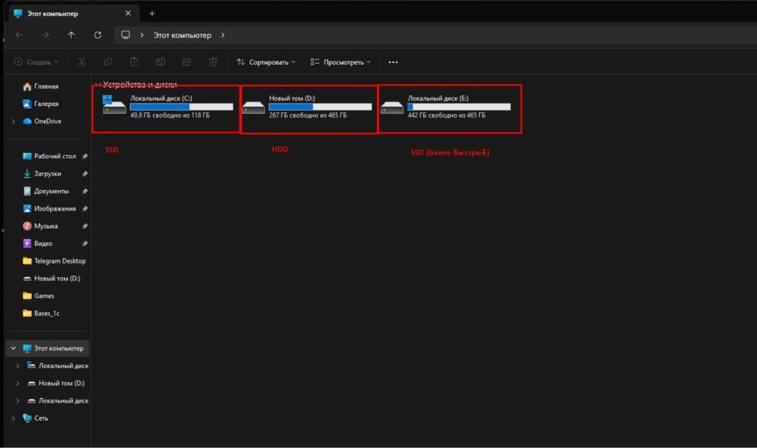Image resolution: width=757 pixels, height=448 pixels.
Task: Click the pin icon next to Рабочий стол
Action: click(x=85, y=157)
